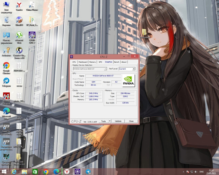Open the Microsoft Edge desktop shortcut

point(6,113)
